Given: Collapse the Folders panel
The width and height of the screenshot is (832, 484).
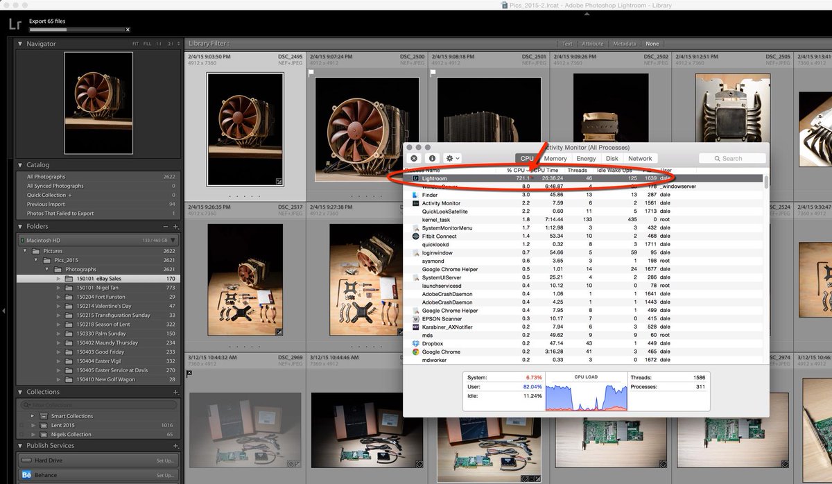Looking at the screenshot, I should coord(20,226).
